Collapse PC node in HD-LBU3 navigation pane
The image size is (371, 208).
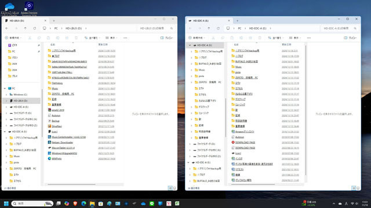[5, 88]
